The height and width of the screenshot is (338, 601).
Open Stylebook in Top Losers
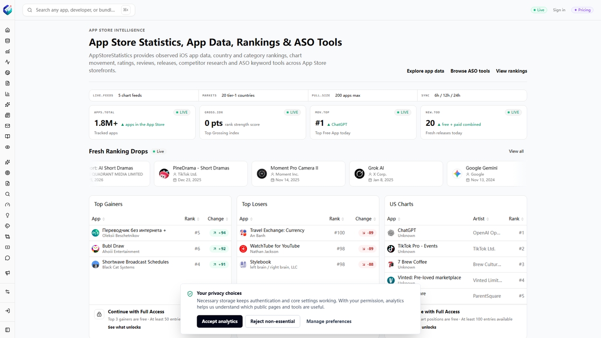[308, 265]
